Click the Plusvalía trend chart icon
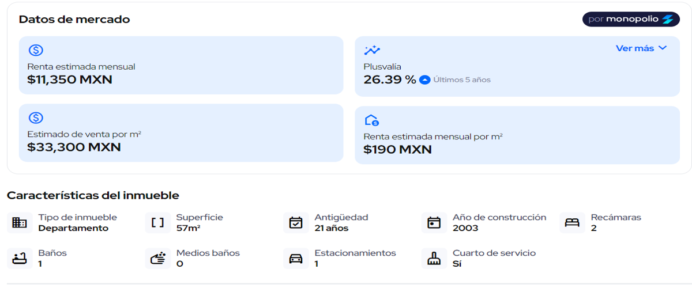Viewport: 692px width, 292px height. (x=372, y=50)
